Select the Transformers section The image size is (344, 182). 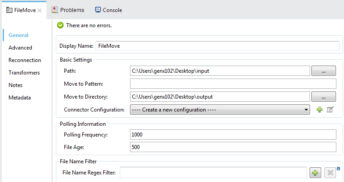[24, 73]
